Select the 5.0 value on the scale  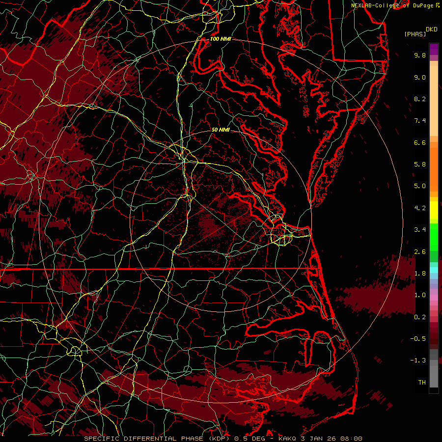[420, 186]
